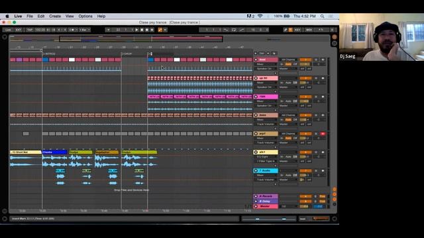Click the MIDI arrangement overdub plus button
The width and height of the screenshot is (424, 238).
pos(152,30)
